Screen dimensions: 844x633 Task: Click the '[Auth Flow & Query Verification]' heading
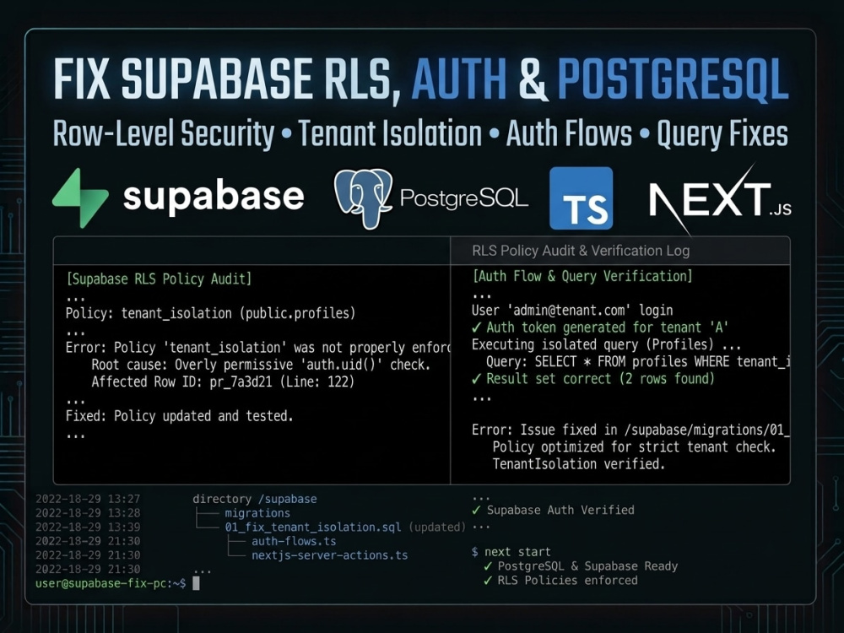click(x=582, y=276)
